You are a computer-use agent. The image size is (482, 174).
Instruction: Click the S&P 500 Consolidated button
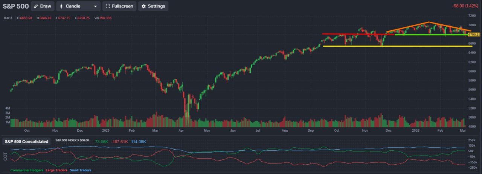(x=26, y=141)
